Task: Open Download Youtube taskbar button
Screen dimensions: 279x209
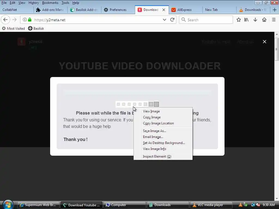Action: point(81,205)
